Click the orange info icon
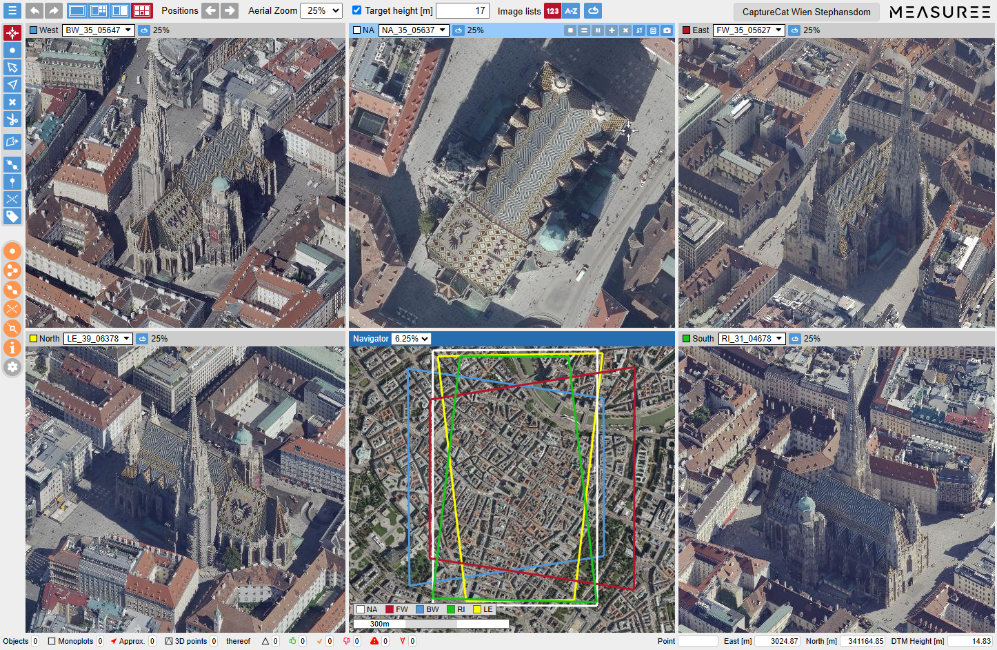This screenshot has width=997, height=650. click(12, 348)
